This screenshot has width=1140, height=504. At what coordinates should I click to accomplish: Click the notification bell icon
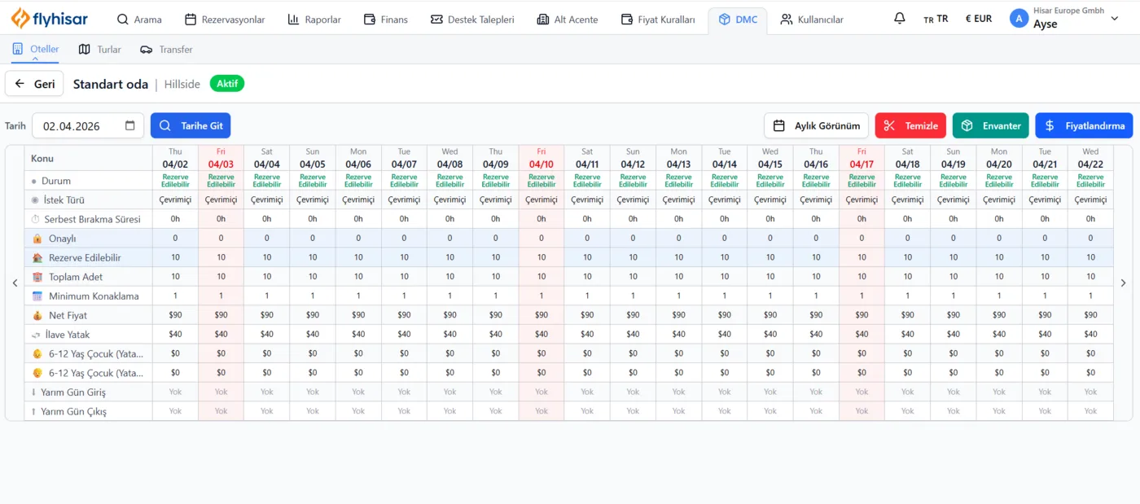[x=899, y=19]
